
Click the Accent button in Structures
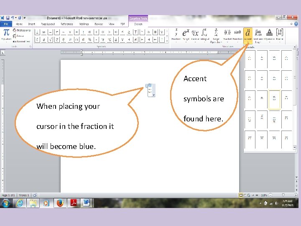point(248,36)
